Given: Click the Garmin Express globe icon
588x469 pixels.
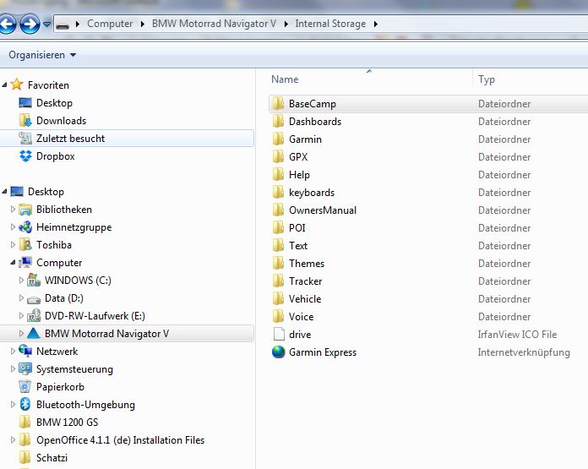Looking at the screenshot, I should 279,352.
